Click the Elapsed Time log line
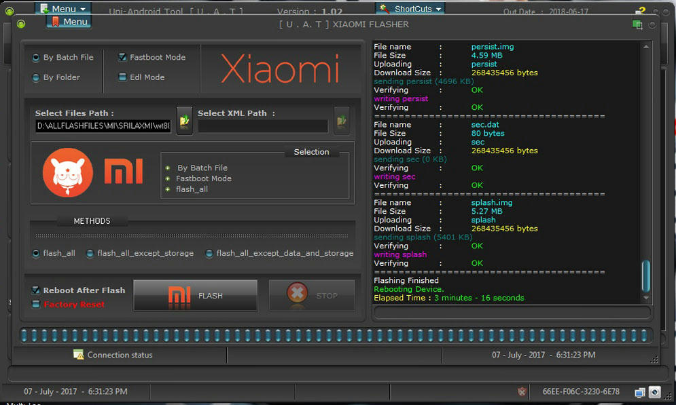Image resolution: width=676 pixels, height=405 pixels. (x=449, y=298)
